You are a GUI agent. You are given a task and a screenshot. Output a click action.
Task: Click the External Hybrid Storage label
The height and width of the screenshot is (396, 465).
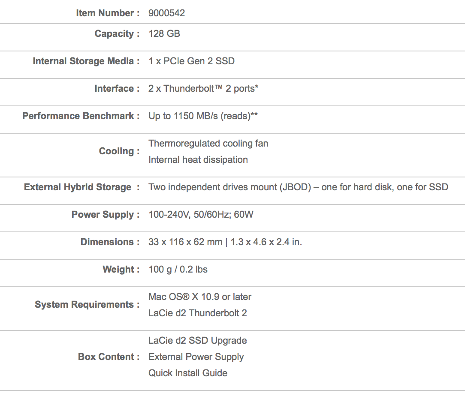pos(82,187)
